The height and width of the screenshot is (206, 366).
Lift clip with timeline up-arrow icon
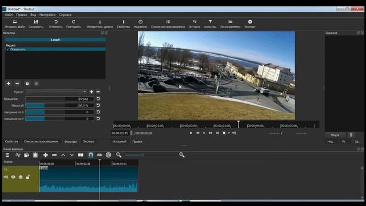click(63, 155)
